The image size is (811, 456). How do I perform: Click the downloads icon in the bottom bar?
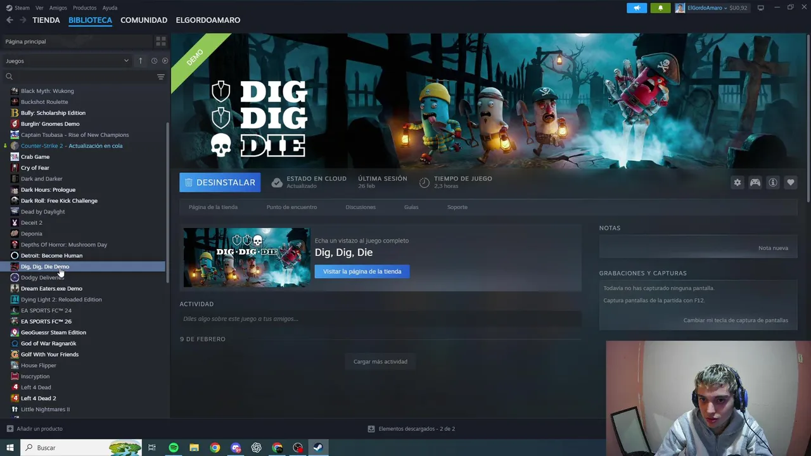click(x=371, y=429)
